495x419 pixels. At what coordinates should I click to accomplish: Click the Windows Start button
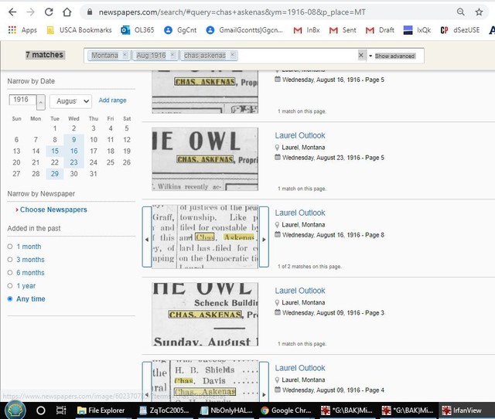coord(15,410)
